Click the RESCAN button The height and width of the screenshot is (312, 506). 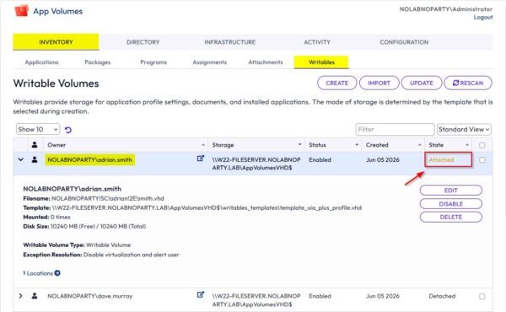(x=468, y=83)
